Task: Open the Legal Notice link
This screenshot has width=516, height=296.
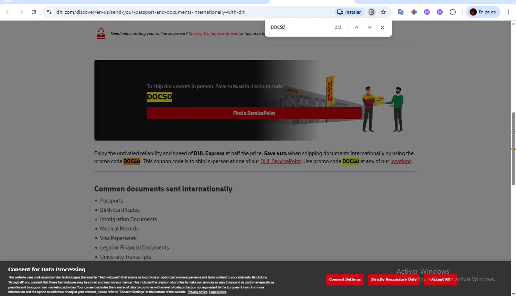Action: pos(217,292)
